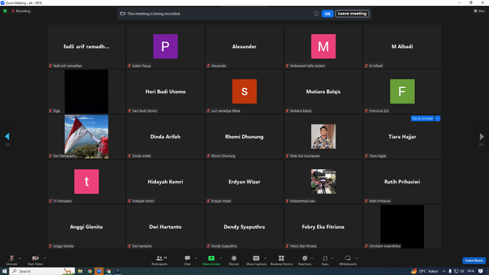The image size is (489, 275).
Task: Expand caption options arrow
Action: (x=265, y=258)
